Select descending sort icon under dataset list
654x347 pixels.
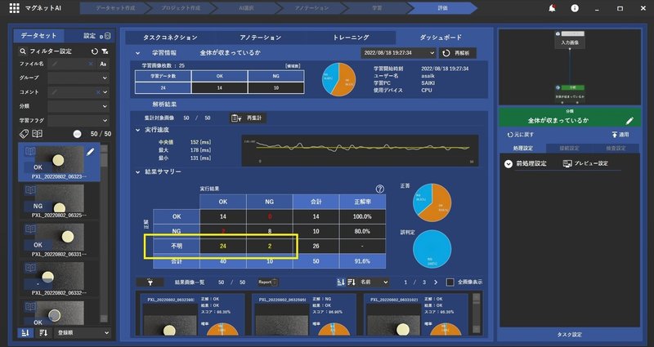click(43, 333)
